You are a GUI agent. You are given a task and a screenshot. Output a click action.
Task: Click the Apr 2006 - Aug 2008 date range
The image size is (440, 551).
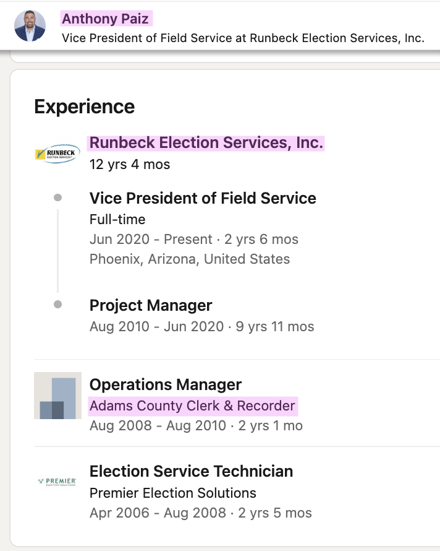[x=158, y=513]
